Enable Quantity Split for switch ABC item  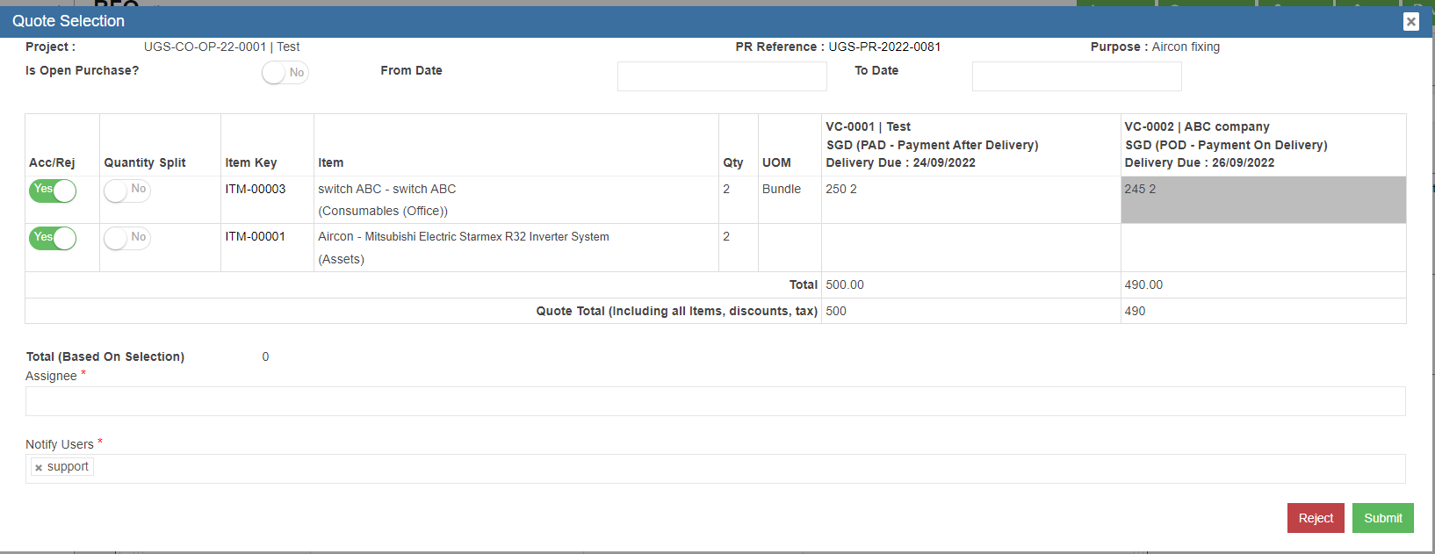pyautogui.click(x=126, y=191)
